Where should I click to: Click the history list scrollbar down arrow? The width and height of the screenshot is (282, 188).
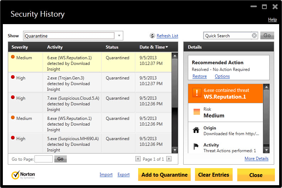(175, 150)
